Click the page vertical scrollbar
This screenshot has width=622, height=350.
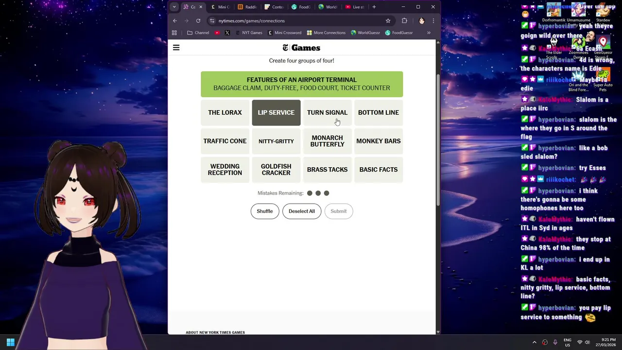tap(438, 141)
